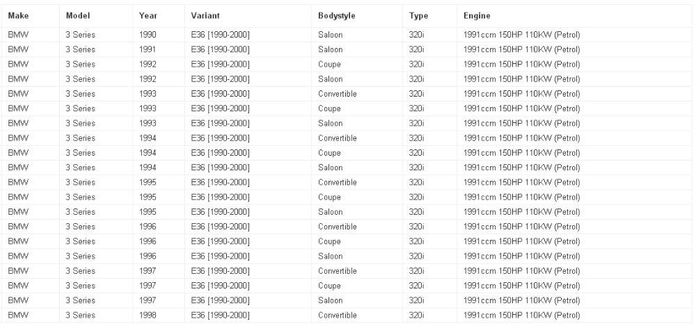Click Saloon in the 1990 row
The height and width of the screenshot is (326, 696).
330,35
